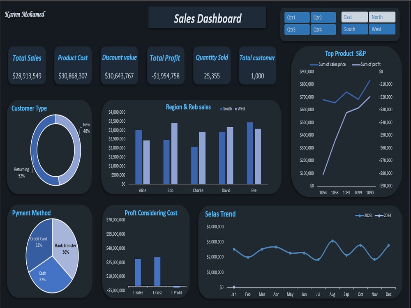Select the Product Cost KPI card
Image resolution: width=411 pixels, height=308 pixels.
point(73,65)
